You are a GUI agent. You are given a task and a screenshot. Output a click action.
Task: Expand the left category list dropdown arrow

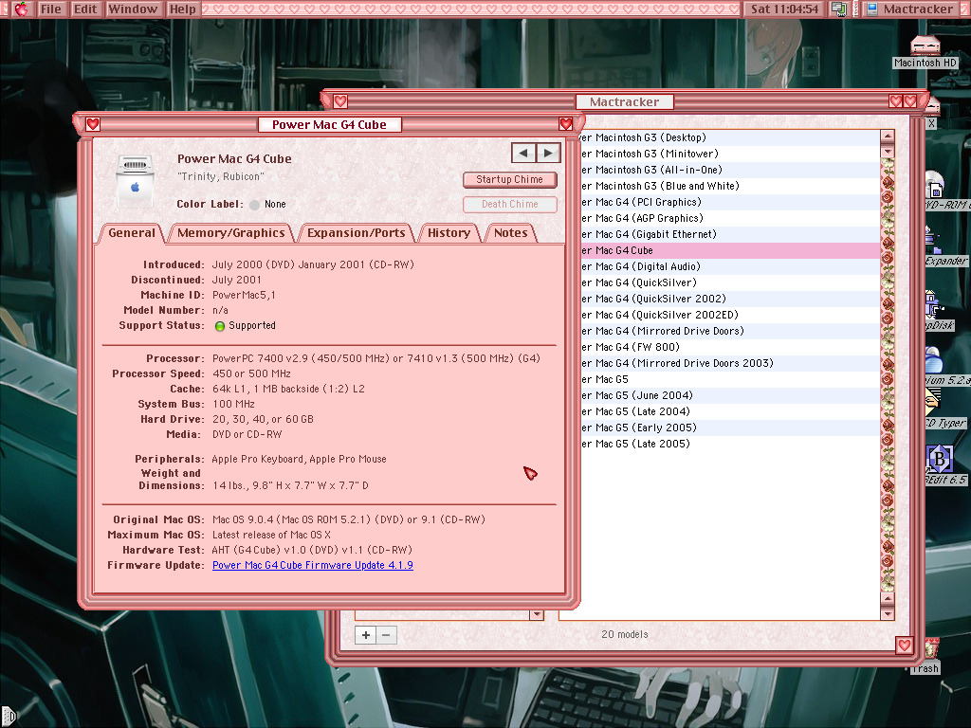(x=537, y=614)
